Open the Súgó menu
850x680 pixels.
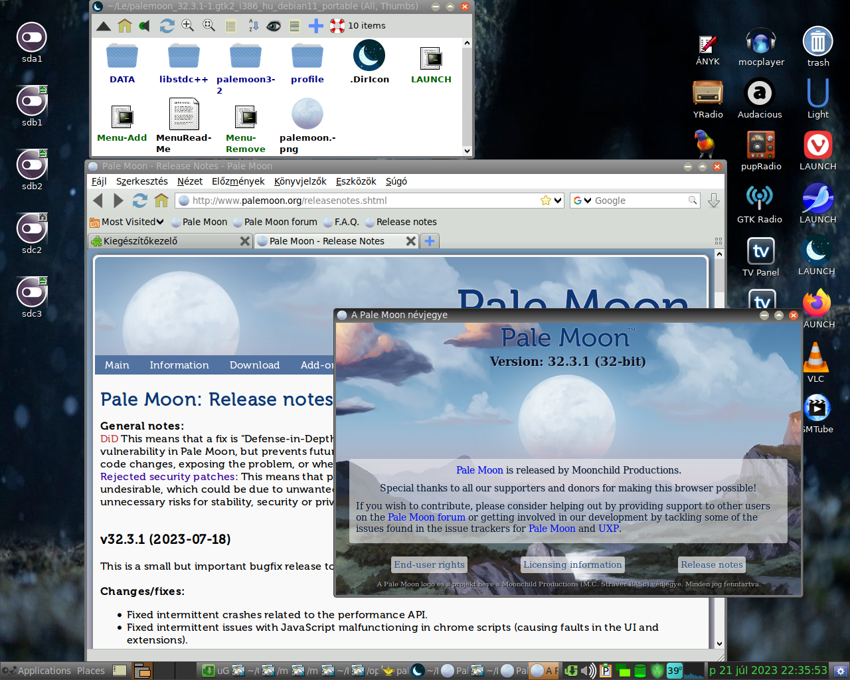point(396,181)
